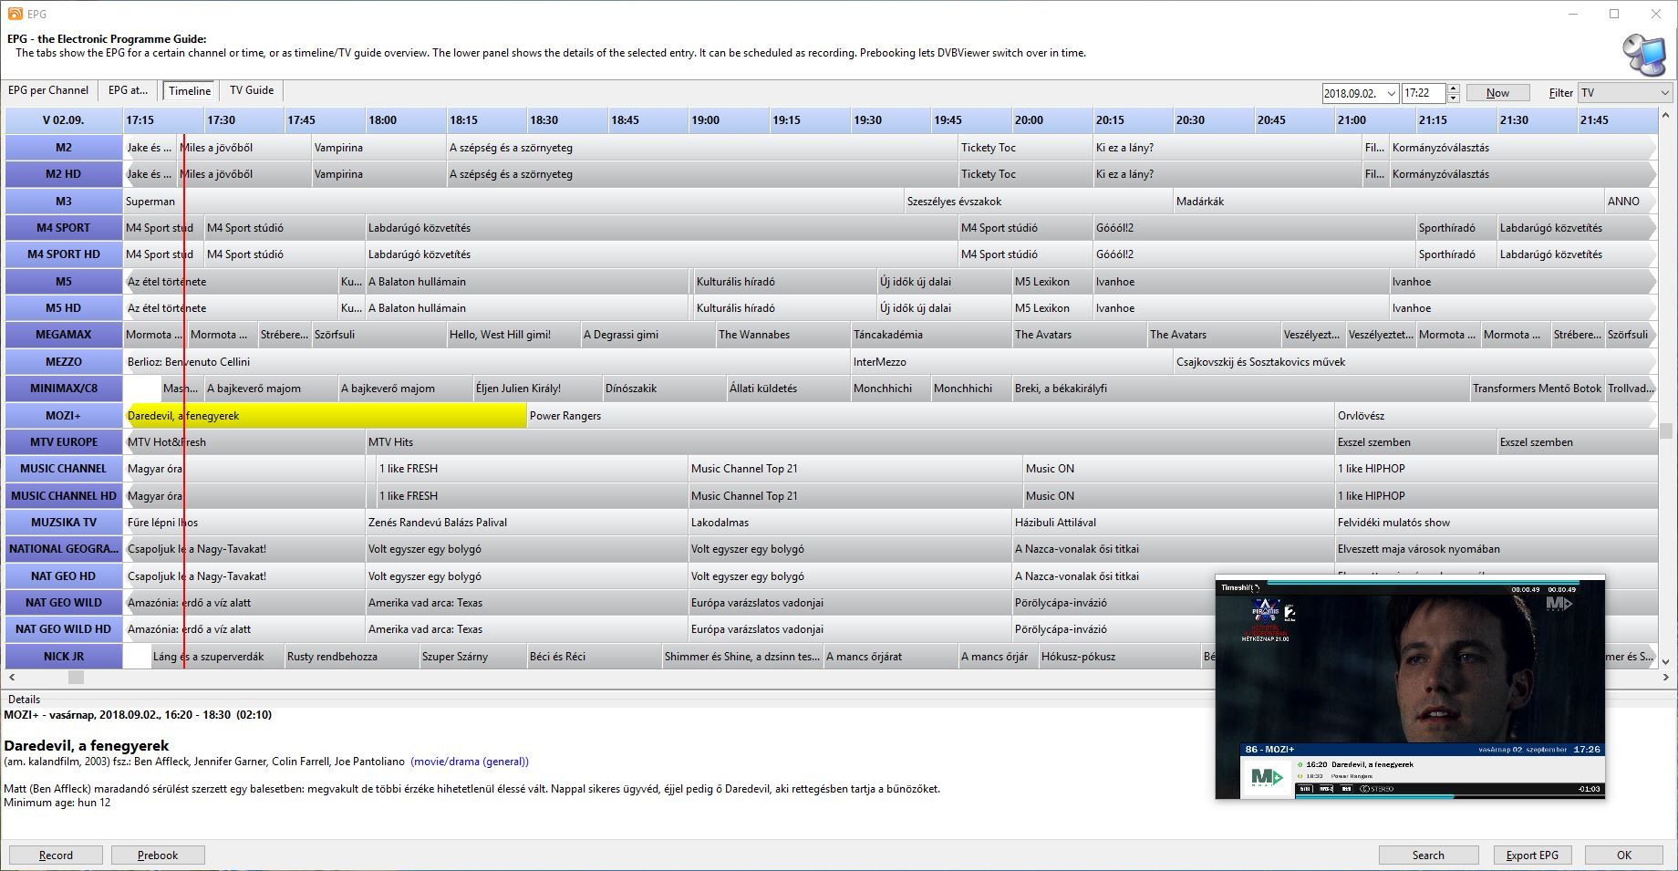This screenshot has height=871, width=1678.
Task: Click the MOZI+ channel logo in video overlay
Action: pyautogui.click(x=1267, y=777)
